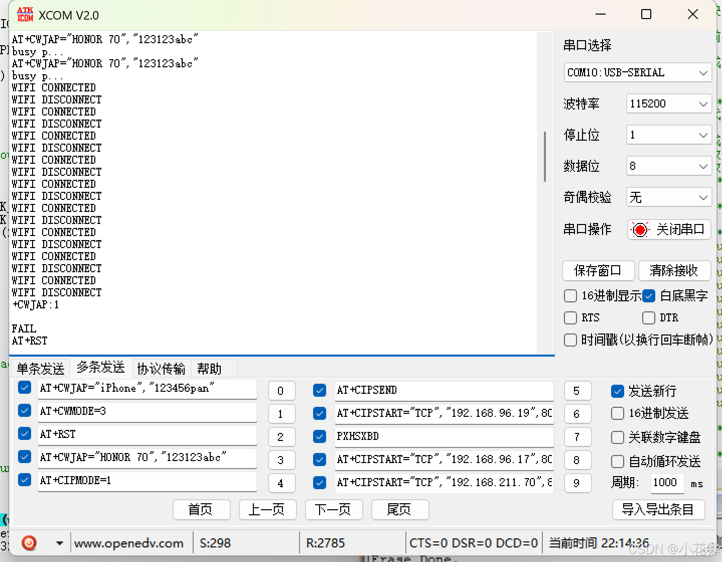
Task: Send entry 3 with AT+CWJAP HONOR command
Action: [281, 460]
